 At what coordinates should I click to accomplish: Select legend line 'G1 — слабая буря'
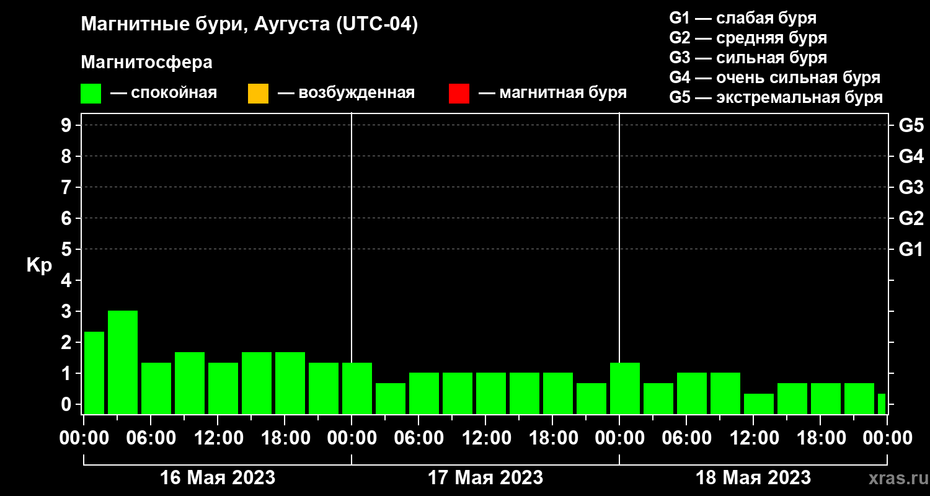click(x=743, y=17)
